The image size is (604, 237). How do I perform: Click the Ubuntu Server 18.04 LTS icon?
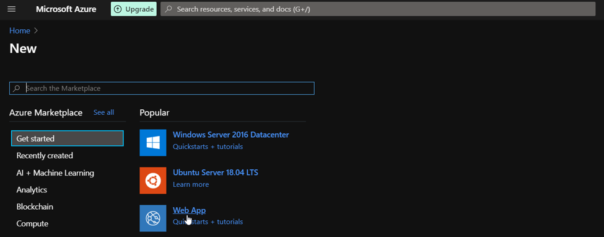[x=153, y=181]
